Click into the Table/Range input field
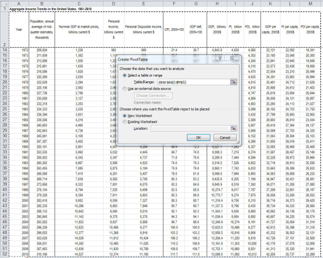The image size is (323, 258). pos(194,82)
